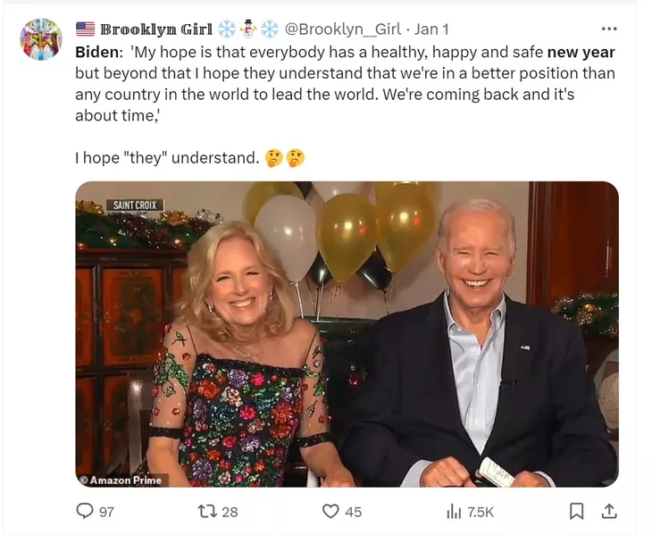The width and height of the screenshot is (652, 535).
Task: Click the snowman emoji beside the name
Action: 248,29
